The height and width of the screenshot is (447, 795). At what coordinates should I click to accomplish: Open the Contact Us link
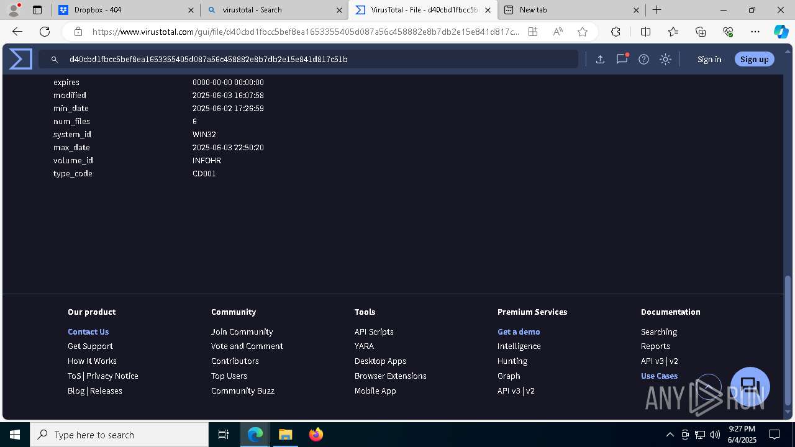[88, 332]
